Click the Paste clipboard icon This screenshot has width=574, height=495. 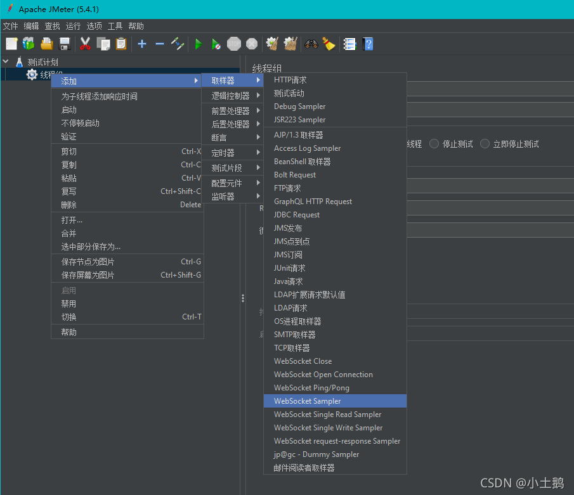pyautogui.click(x=121, y=44)
